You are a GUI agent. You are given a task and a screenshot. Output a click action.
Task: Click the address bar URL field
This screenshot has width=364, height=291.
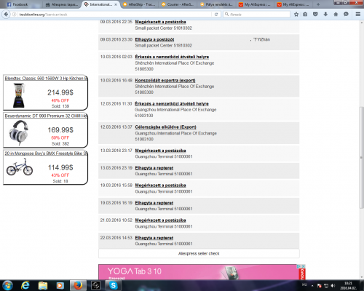(114, 15)
